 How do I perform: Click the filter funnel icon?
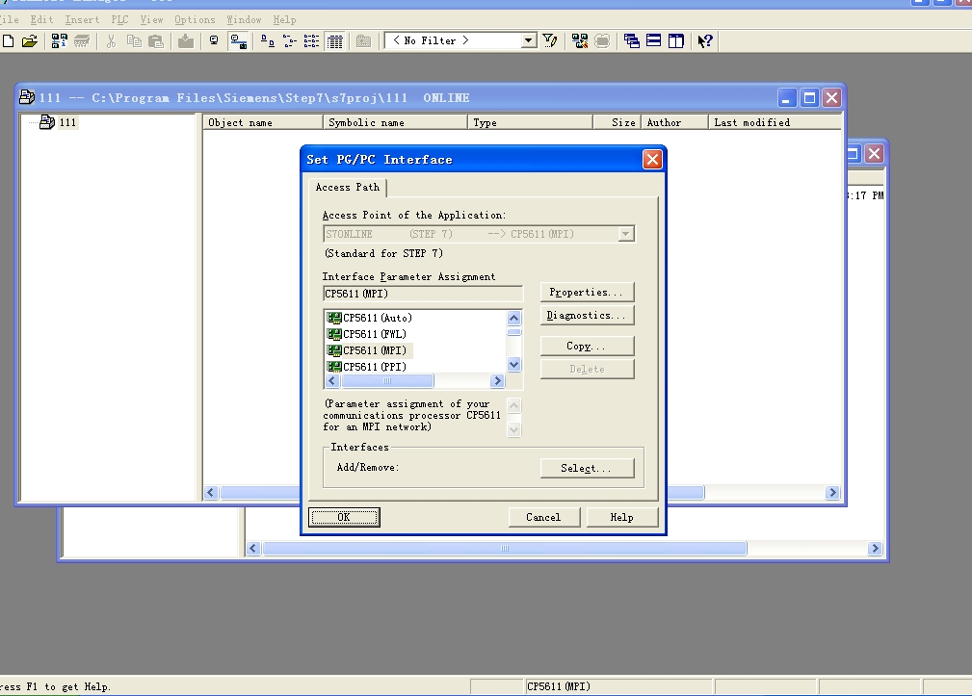[550, 40]
